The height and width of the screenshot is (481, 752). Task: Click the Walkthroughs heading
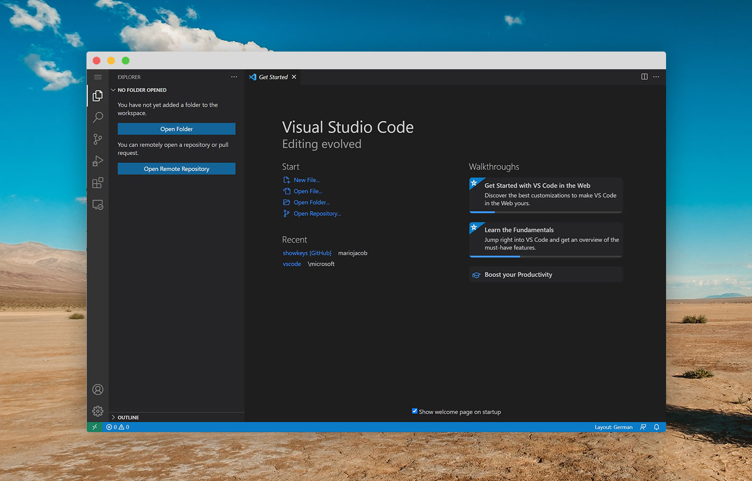point(494,167)
